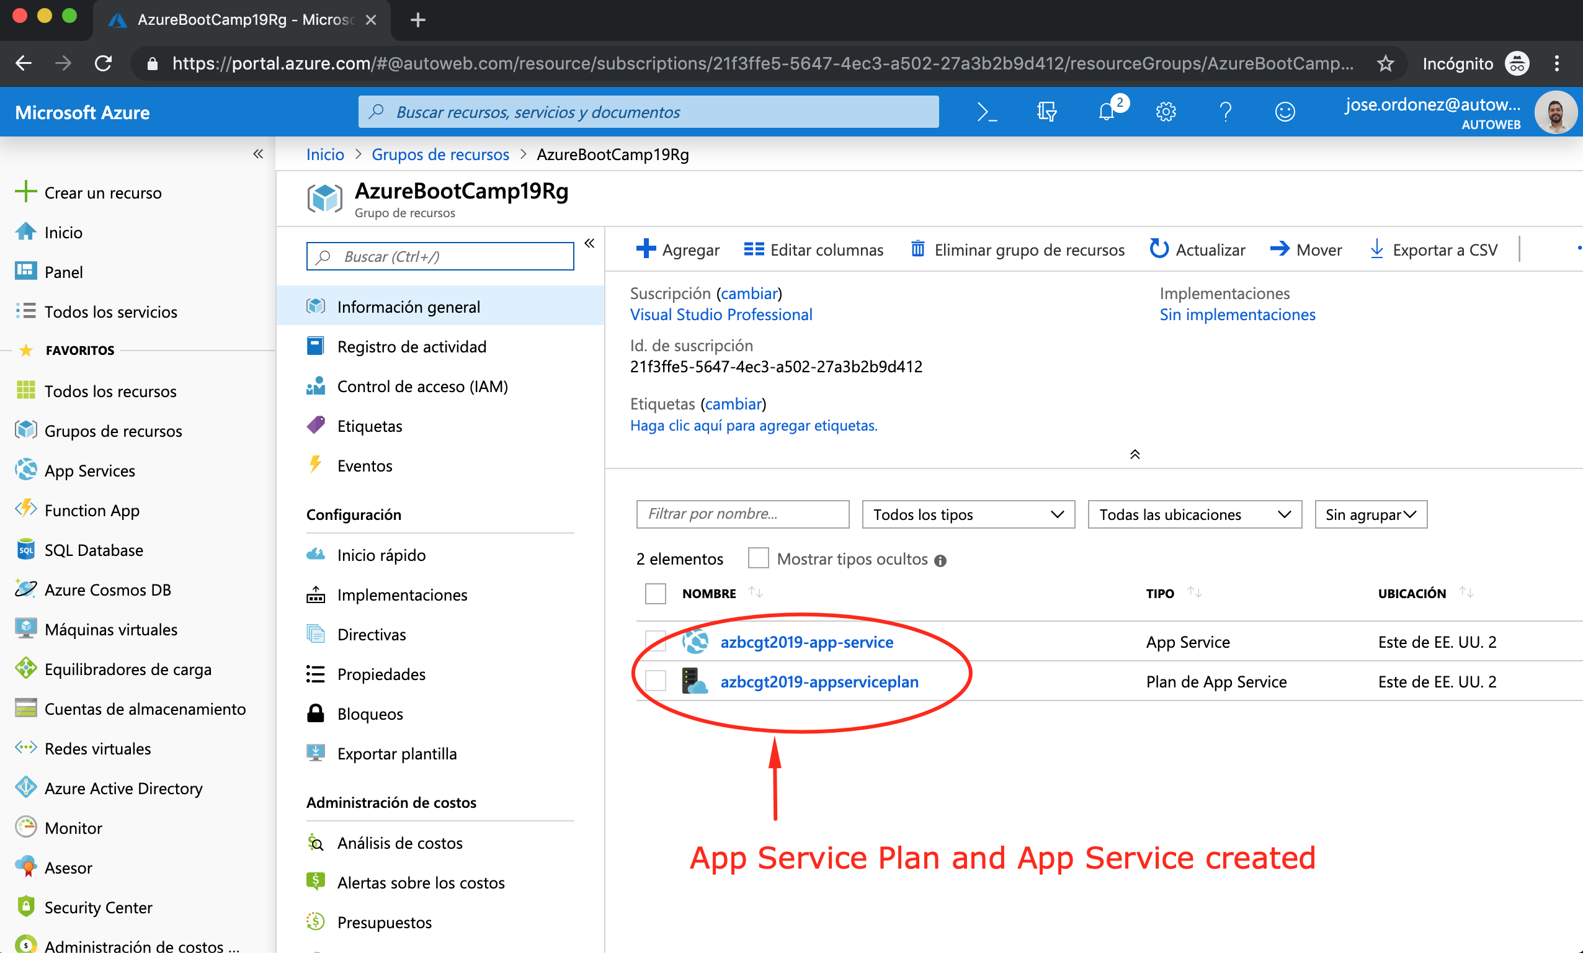The image size is (1583, 953).
Task: Open the Todos los tipos dropdown
Action: click(x=968, y=514)
